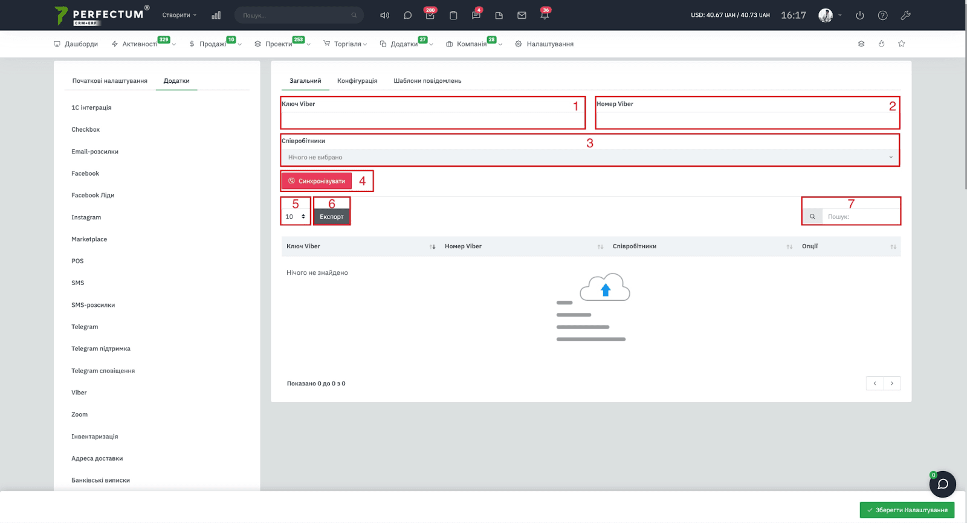Screen dimensions: 967x523
Task: Click the wrench setup icon
Action: click(x=905, y=15)
